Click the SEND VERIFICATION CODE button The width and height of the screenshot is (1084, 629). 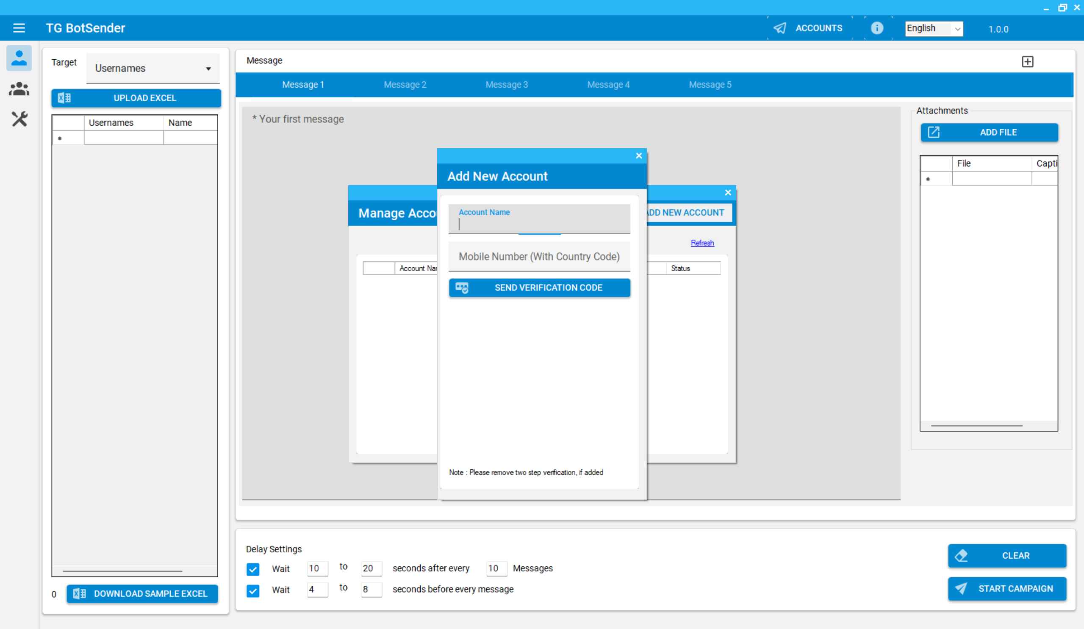point(539,288)
